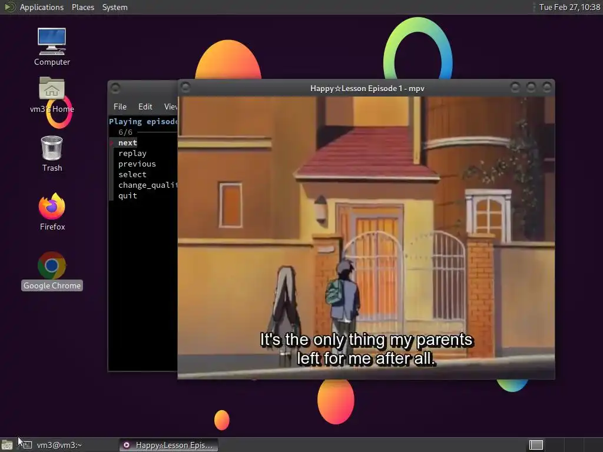
Task: Select 'select' option in the terminal list
Action: (132, 174)
